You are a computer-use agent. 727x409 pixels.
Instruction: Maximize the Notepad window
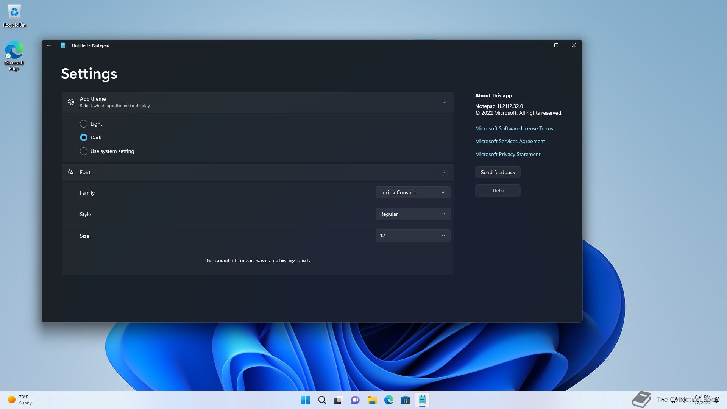[556, 45]
